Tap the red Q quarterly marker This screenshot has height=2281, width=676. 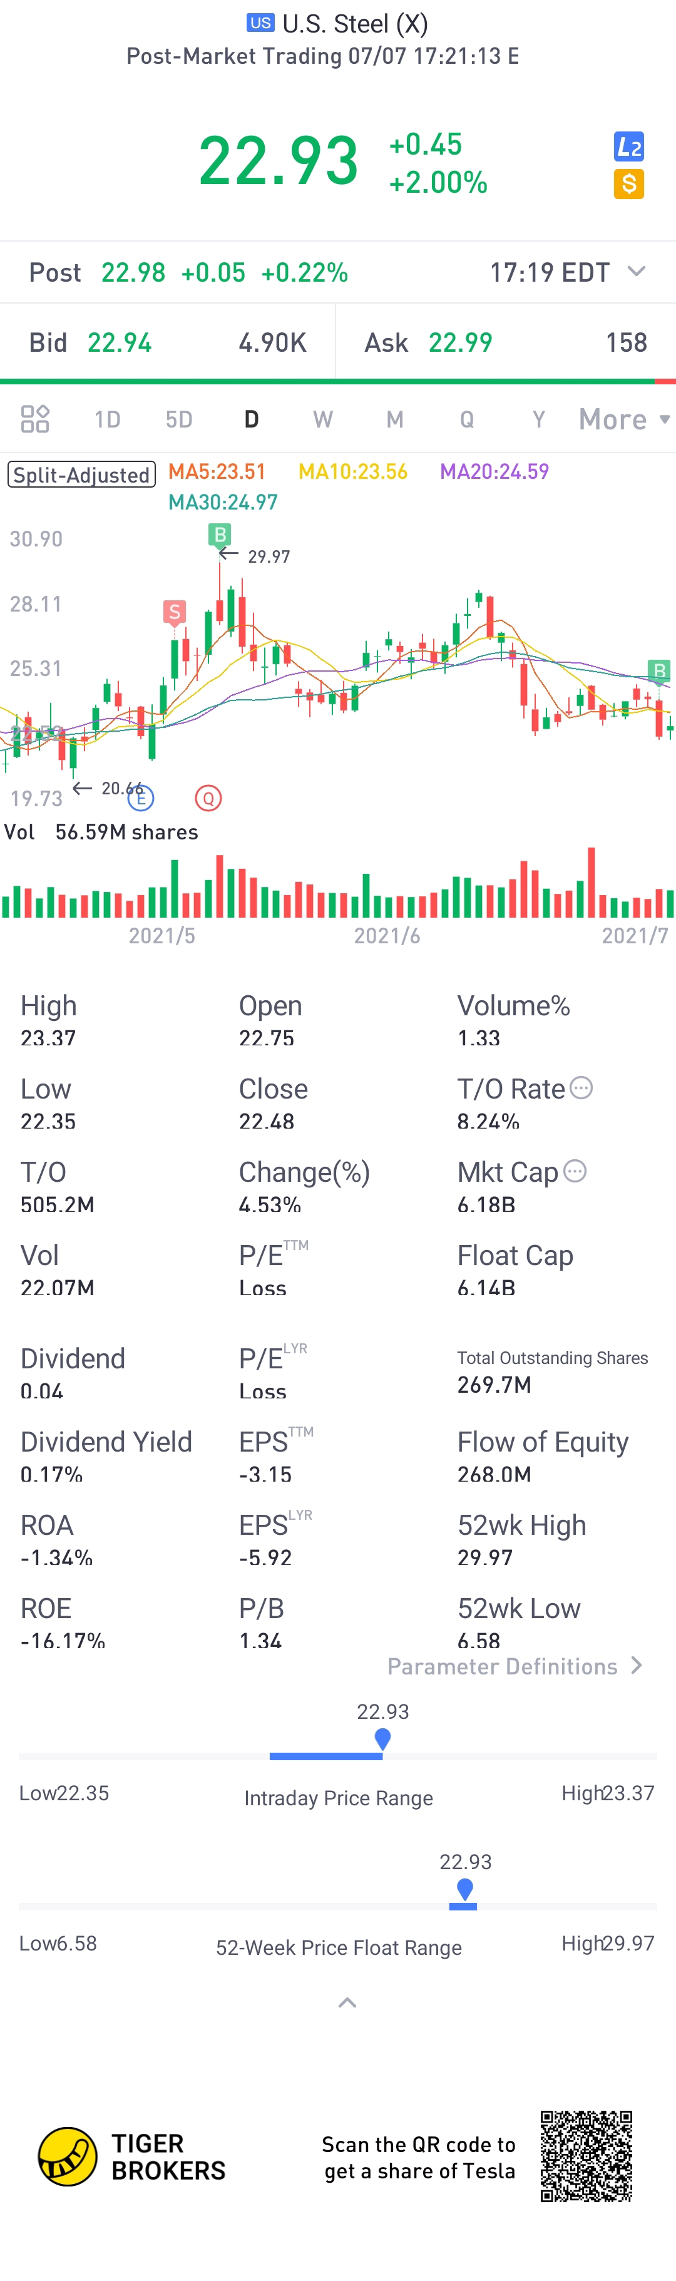[208, 798]
